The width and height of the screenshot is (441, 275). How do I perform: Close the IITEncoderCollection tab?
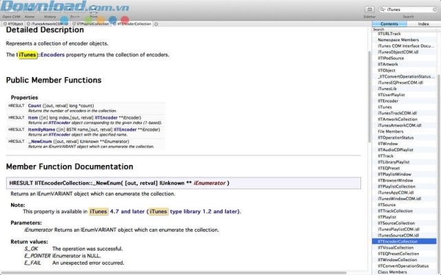point(114,23)
